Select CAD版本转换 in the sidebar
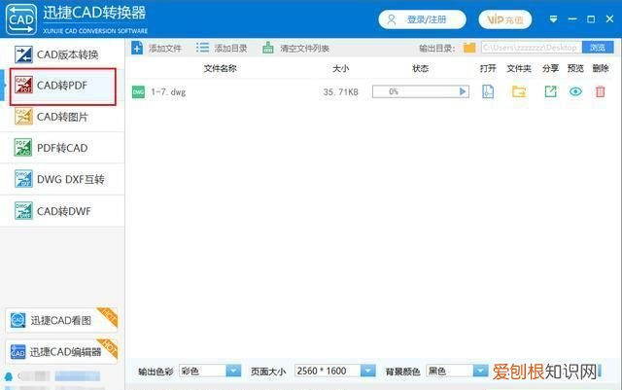The height and width of the screenshot is (390, 622). [x=62, y=54]
